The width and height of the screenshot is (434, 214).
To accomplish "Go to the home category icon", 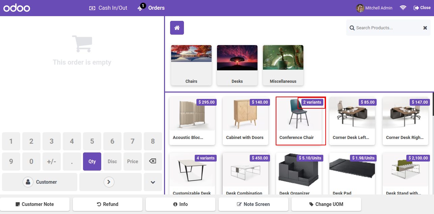I will point(177,28).
